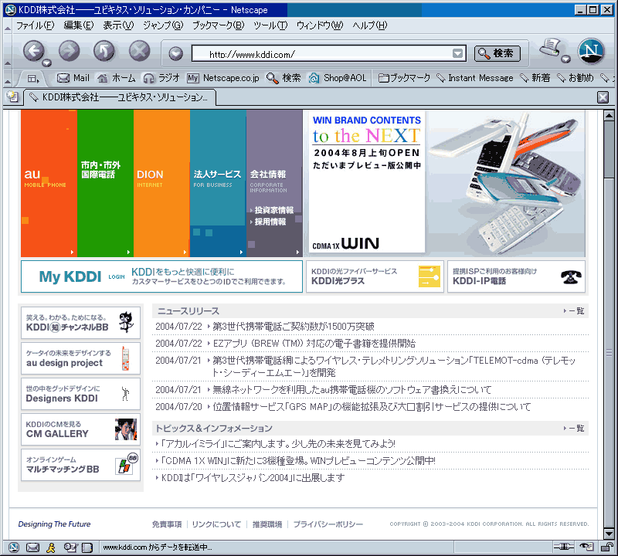Image resolution: width=618 pixels, height=556 pixels.
Task: Open the au MOBILE PHONE orange panel
Action: pyautogui.click(x=49, y=183)
